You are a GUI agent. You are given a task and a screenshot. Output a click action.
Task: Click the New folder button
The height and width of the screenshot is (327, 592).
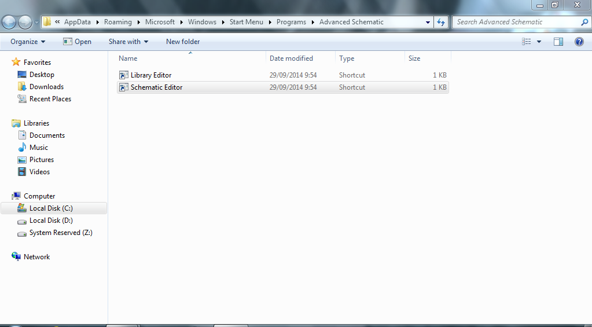click(x=183, y=42)
